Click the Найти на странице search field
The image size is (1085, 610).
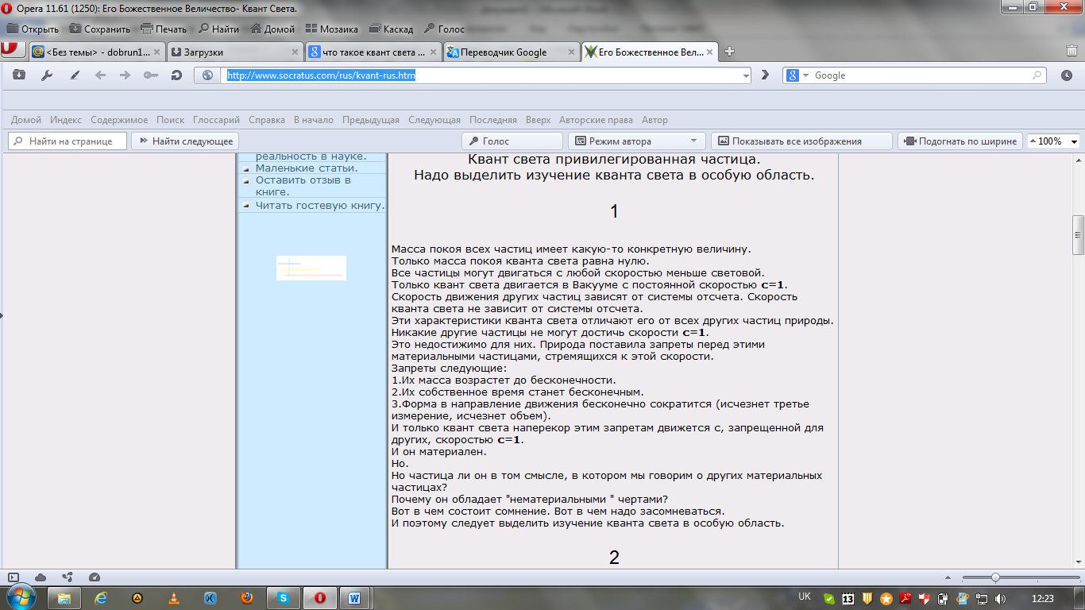[x=67, y=141]
